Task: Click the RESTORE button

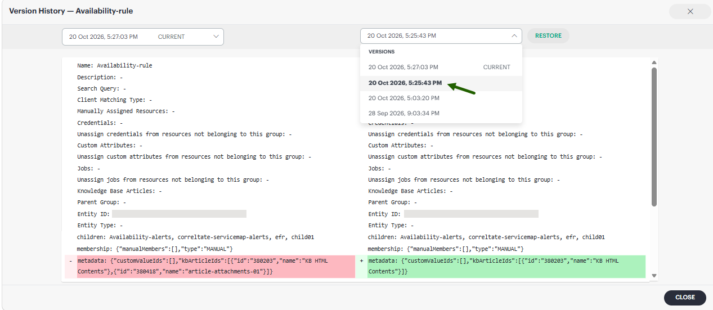Action: tap(548, 35)
